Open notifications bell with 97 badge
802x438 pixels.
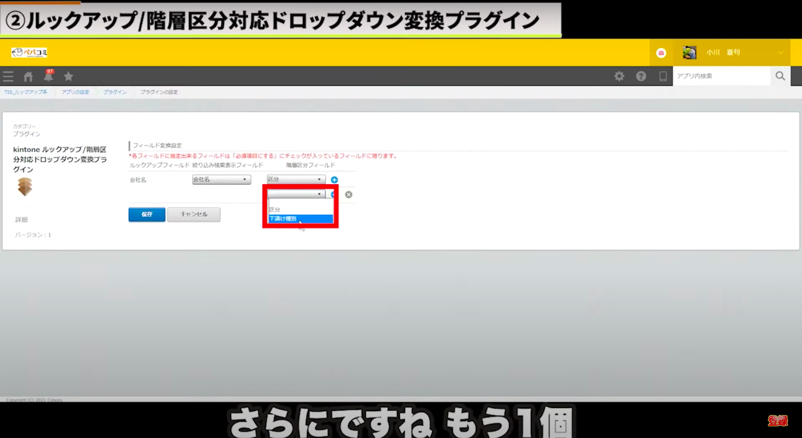point(48,76)
